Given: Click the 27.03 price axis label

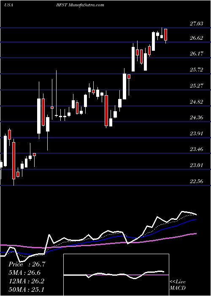Looking at the screenshot, I should click(196, 24).
